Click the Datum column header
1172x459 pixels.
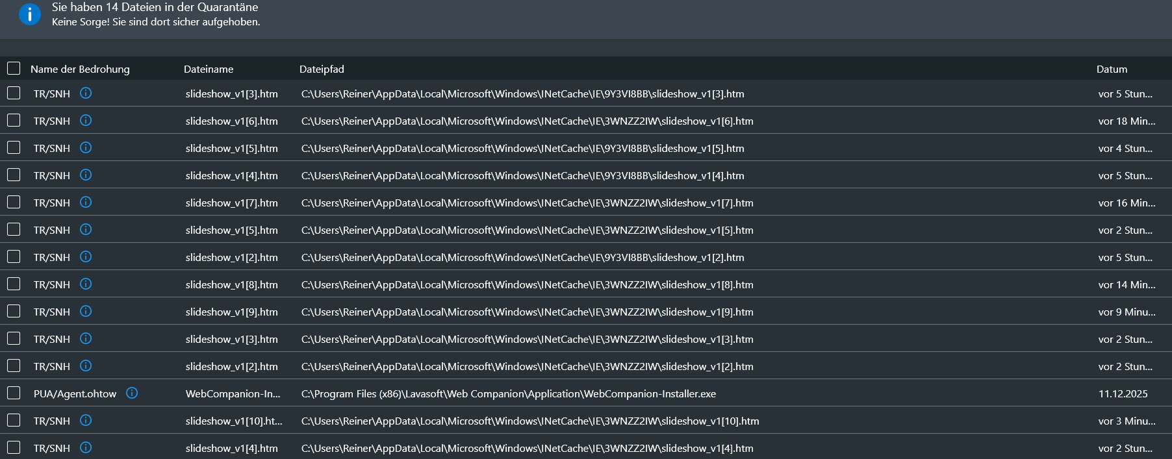1112,69
